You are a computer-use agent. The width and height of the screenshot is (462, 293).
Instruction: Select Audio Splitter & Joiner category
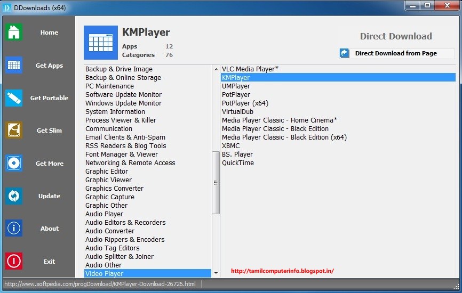pyautogui.click(x=148, y=257)
